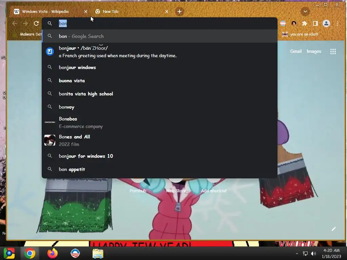Click Add shortcut on new tab page
This screenshot has width=347, height=260.
click(x=213, y=191)
